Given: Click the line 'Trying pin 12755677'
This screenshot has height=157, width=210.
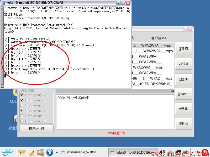Looking at the screenshot, I should click(22, 59).
